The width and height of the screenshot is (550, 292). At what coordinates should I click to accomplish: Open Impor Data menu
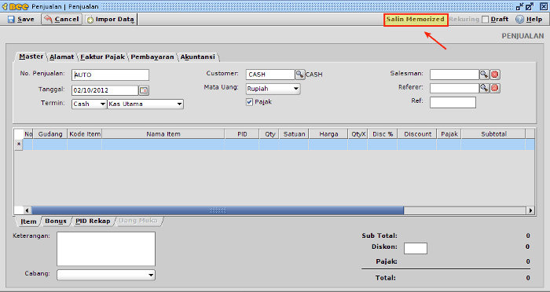click(111, 20)
